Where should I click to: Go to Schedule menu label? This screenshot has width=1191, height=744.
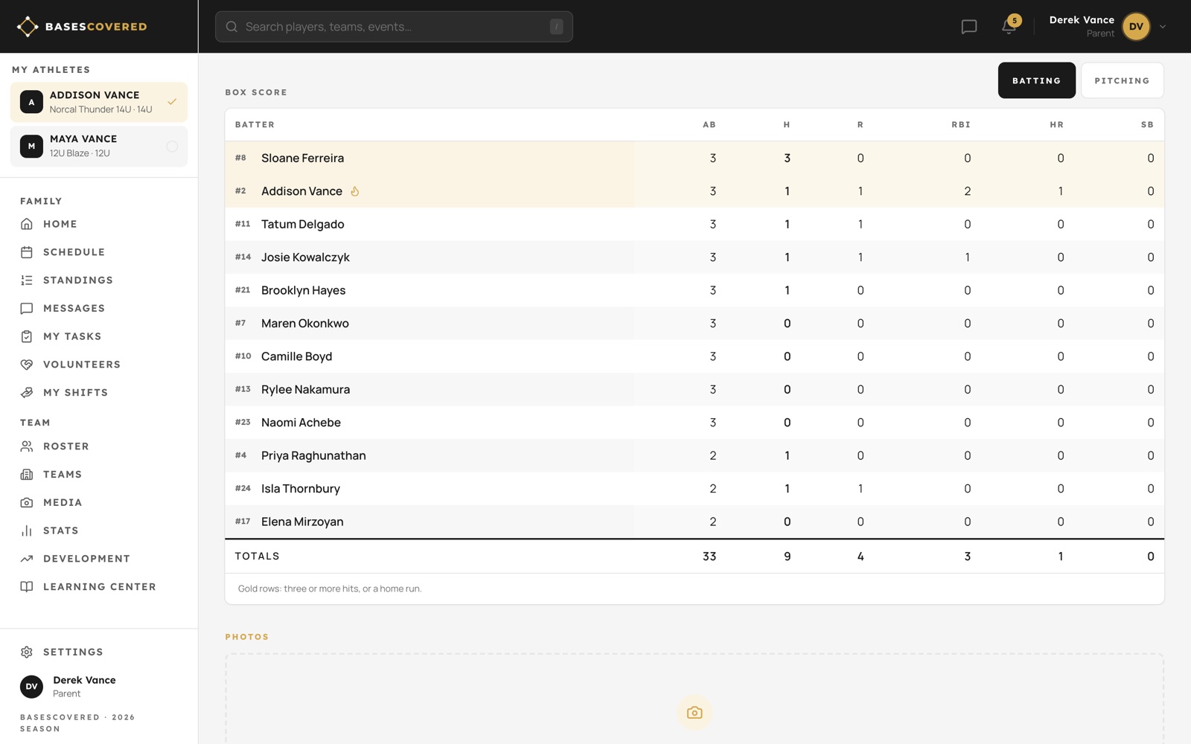[74, 252]
